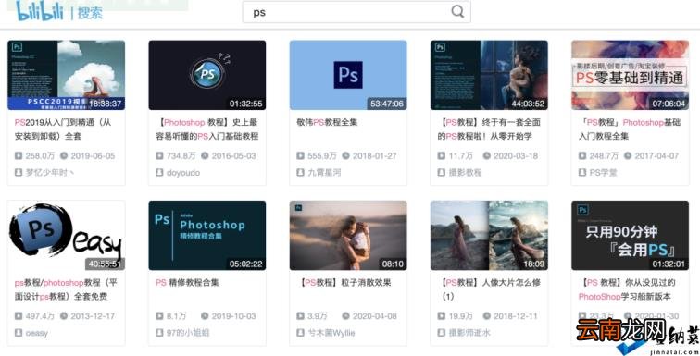
Task: Click play-count icon beside 8.1万
Action: pos(159,316)
